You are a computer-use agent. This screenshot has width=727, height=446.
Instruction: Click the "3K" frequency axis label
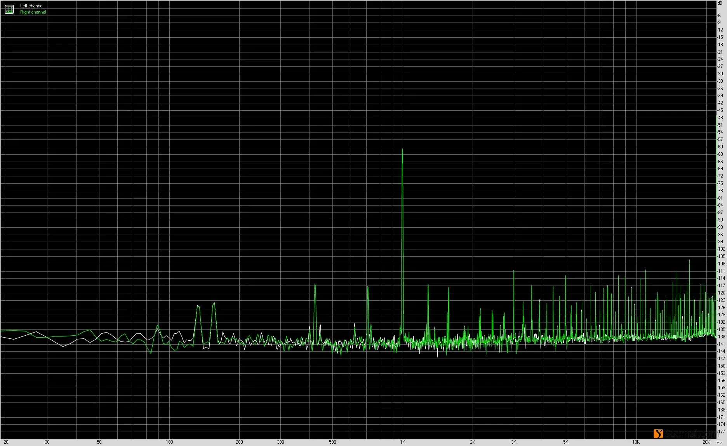tap(514, 442)
